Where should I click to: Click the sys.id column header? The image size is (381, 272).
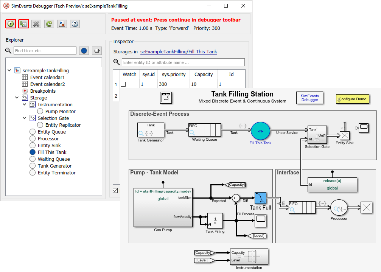click(148, 74)
